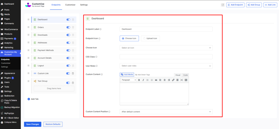This screenshot has height=129, width=279.
Task: Toggle the Orders endpoint switch
Action: [68, 27]
